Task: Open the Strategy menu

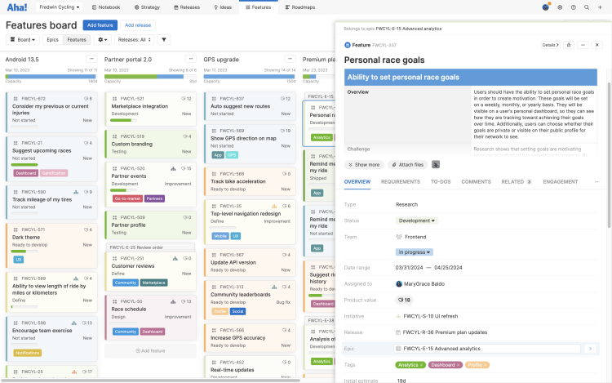Action: pos(147,7)
